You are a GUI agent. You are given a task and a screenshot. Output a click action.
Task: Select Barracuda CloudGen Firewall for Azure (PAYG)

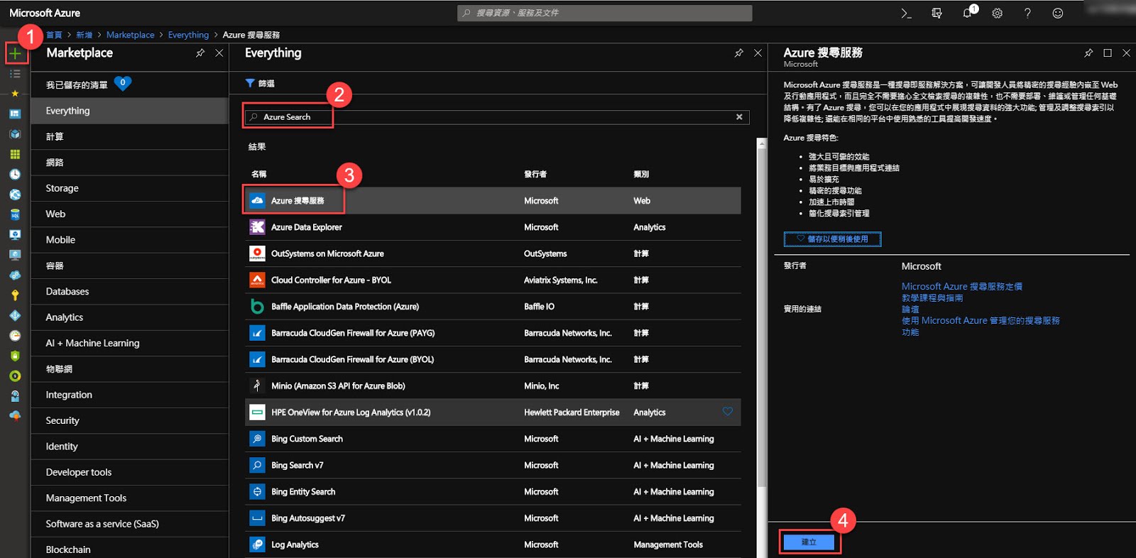click(x=493, y=333)
